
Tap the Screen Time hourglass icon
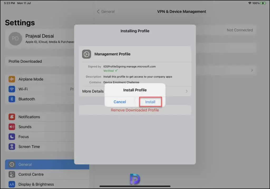pyautogui.click(x=12, y=147)
